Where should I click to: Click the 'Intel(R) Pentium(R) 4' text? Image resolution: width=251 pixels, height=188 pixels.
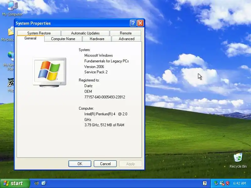click(100, 114)
